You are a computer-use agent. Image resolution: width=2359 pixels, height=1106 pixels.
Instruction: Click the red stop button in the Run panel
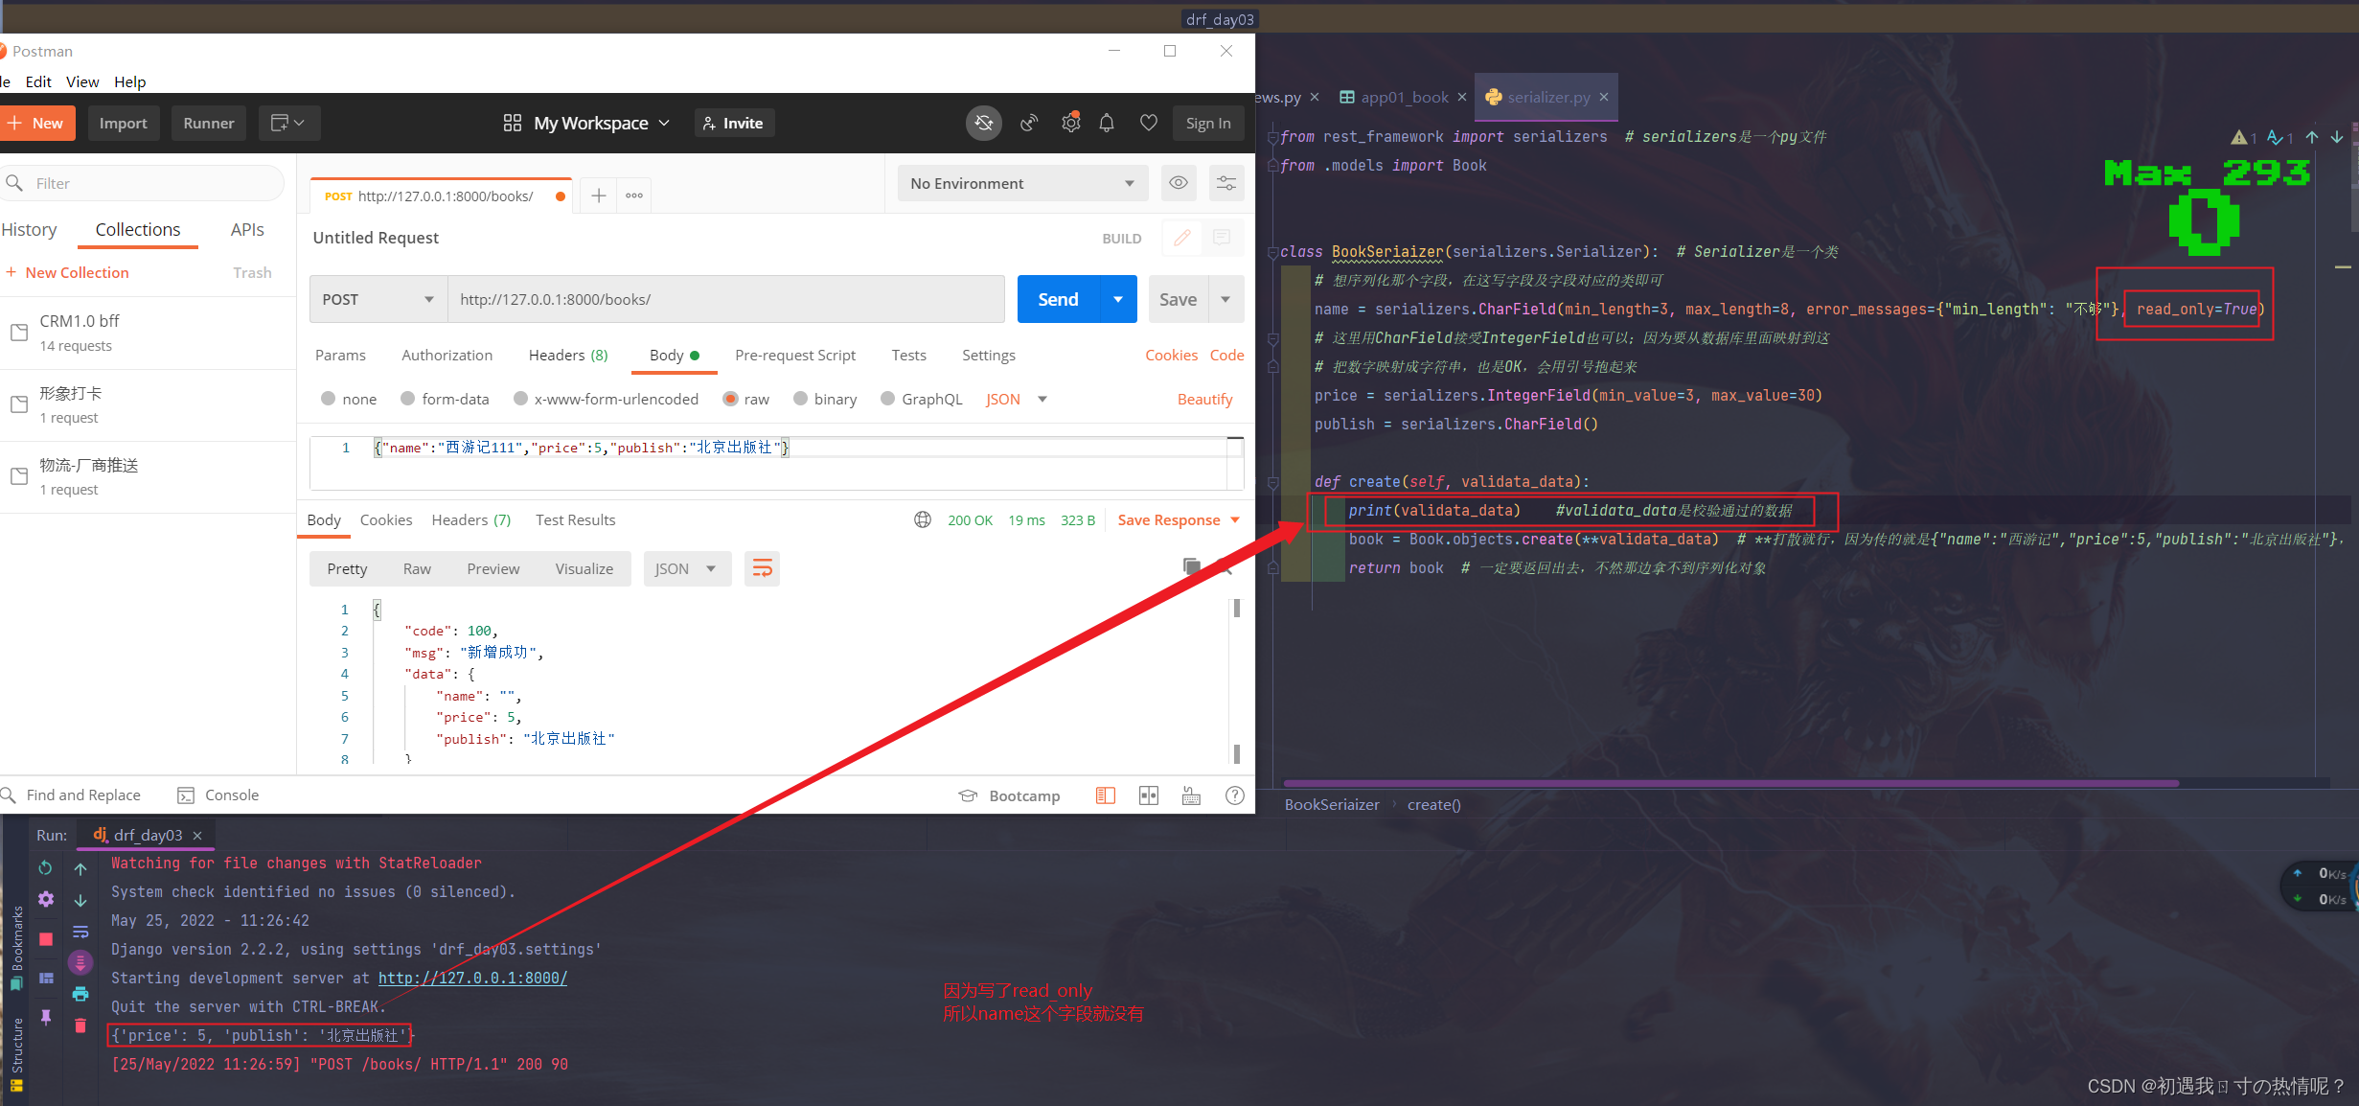point(45,939)
